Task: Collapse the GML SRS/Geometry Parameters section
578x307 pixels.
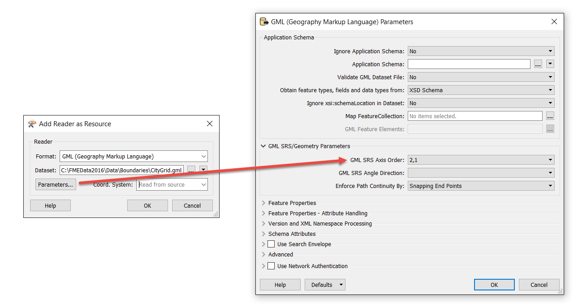Action: (x=263, y=146)
